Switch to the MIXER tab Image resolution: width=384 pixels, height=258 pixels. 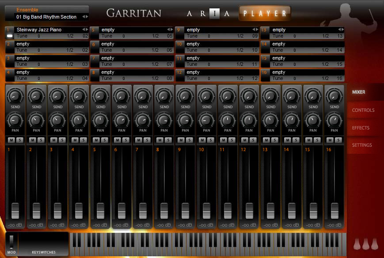(x=359, y=92)
